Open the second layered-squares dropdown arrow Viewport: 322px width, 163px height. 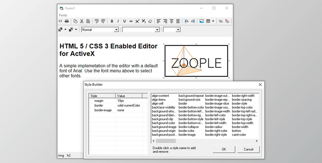(76, 30)
